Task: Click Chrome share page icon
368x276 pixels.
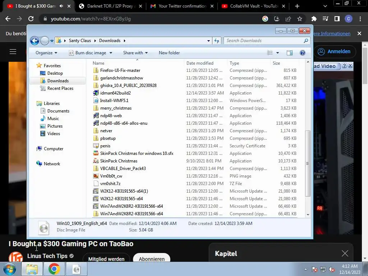Action: click(x=288, y=19)
